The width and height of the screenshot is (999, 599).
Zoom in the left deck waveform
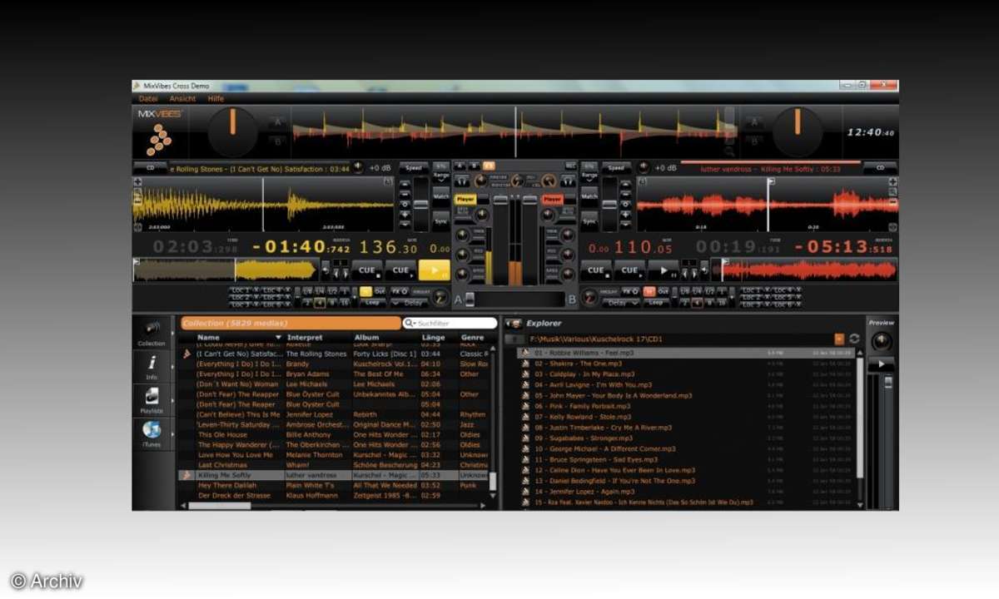138,182
